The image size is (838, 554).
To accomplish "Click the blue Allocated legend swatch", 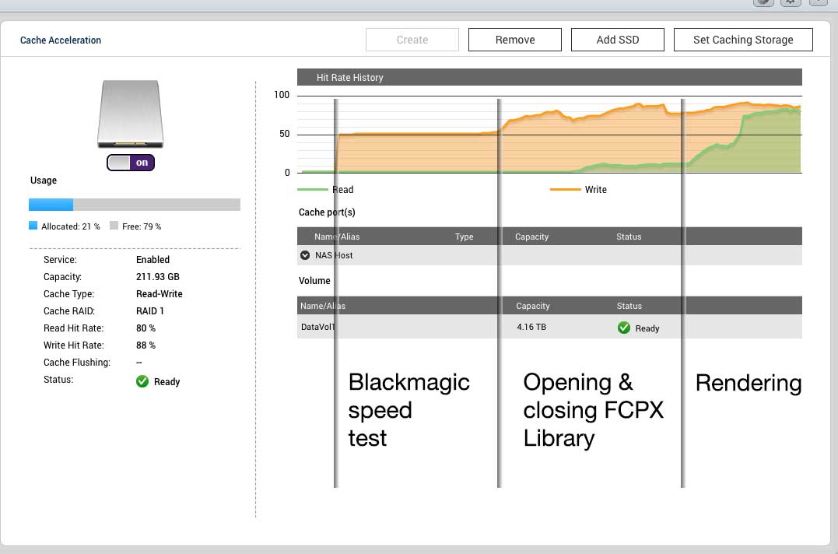I will point(33,226).
